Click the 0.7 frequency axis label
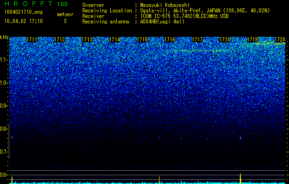 click(x=3, y=152)
